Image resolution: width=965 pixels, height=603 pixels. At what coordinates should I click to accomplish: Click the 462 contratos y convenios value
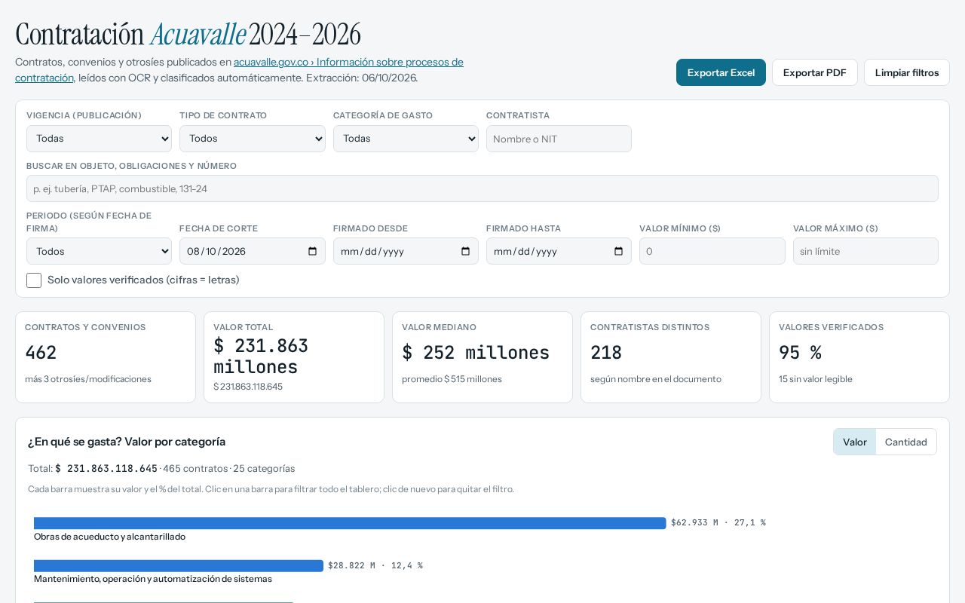41,353
